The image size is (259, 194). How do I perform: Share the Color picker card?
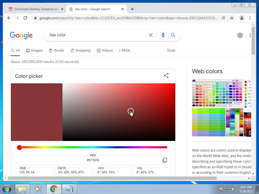tap(166, 76)
